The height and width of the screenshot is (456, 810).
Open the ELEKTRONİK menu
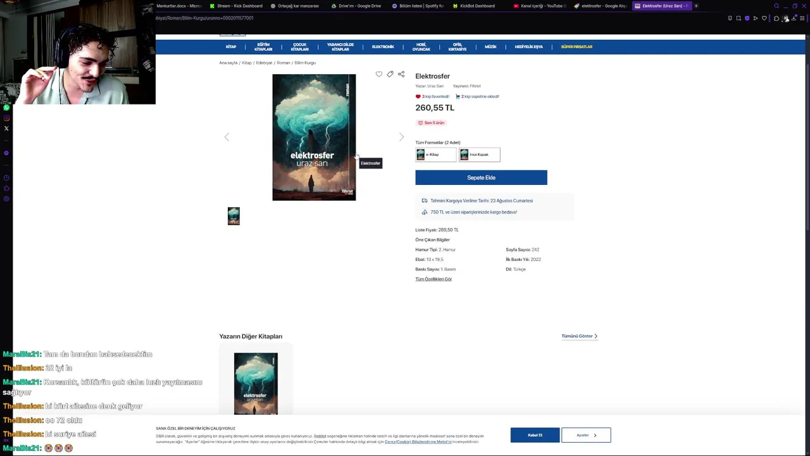(x=383, y=47)
